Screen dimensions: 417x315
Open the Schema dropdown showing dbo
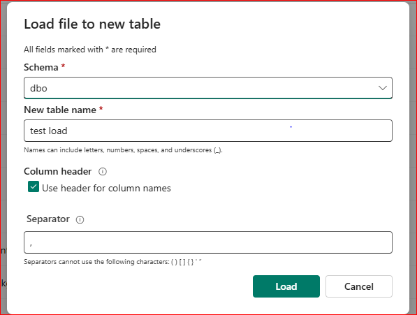(x=208, y=88)
